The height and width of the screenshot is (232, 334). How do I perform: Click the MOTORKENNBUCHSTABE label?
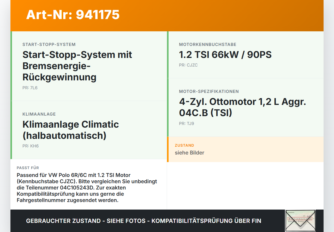tap(208, 45)
